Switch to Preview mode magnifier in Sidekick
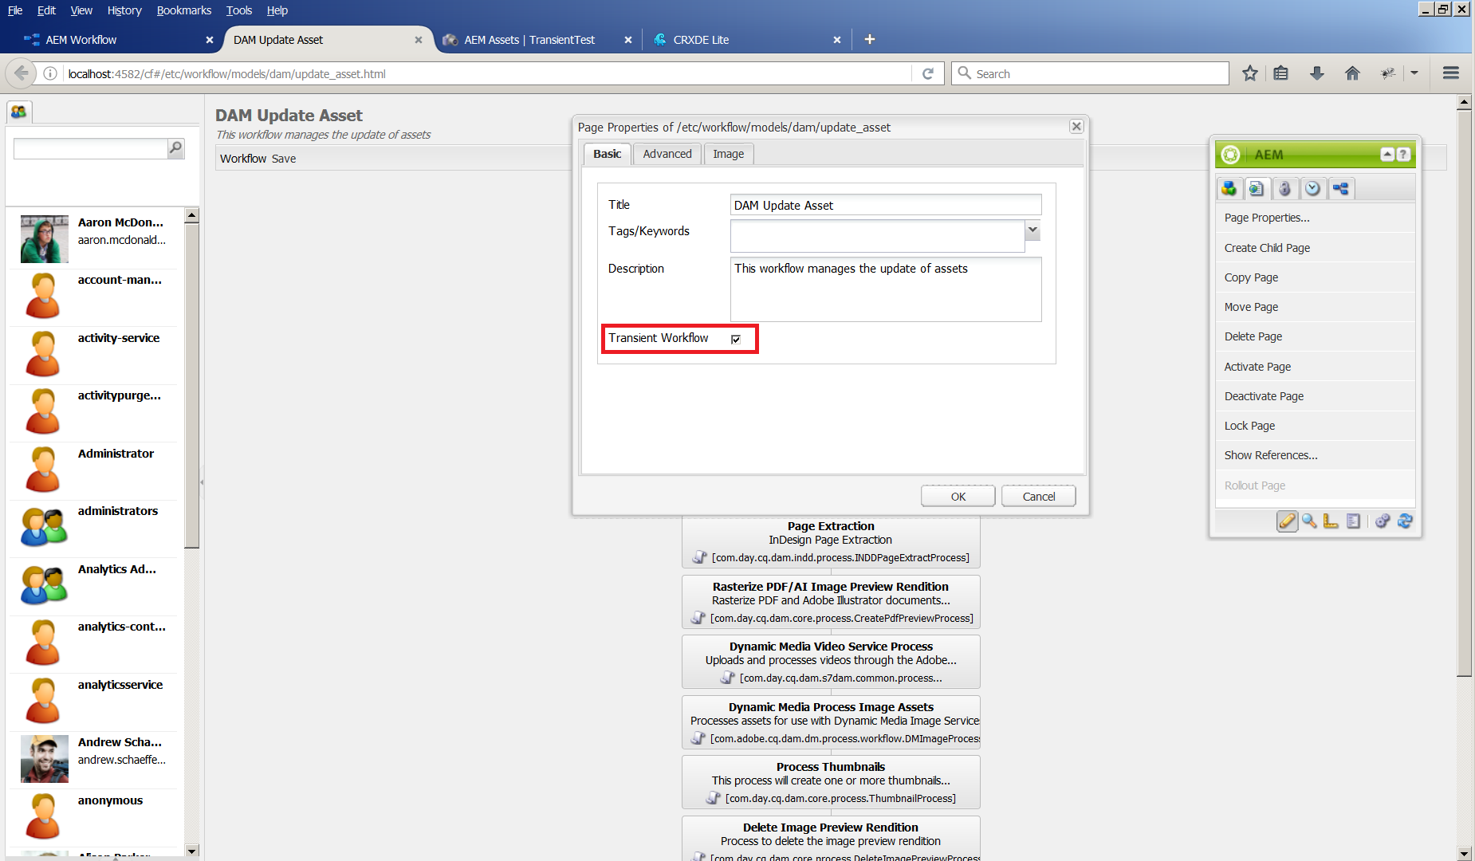Image resolution: width=1475 pixels, height=861 pixels. click(x=1309, y=521)
